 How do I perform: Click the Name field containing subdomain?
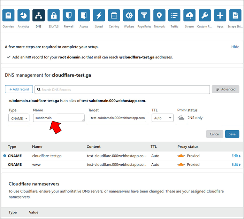tap(59, 118)
